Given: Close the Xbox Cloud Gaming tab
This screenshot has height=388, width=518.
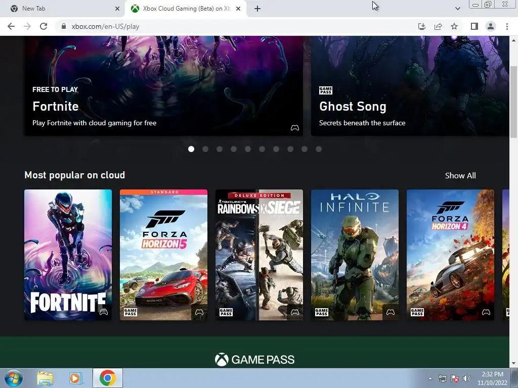Looking at the screenshot, I should pyautogui.click(x=238, y=9).
